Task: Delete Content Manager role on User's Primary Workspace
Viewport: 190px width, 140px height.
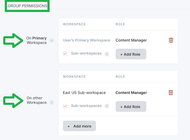Action: (171, 40)
